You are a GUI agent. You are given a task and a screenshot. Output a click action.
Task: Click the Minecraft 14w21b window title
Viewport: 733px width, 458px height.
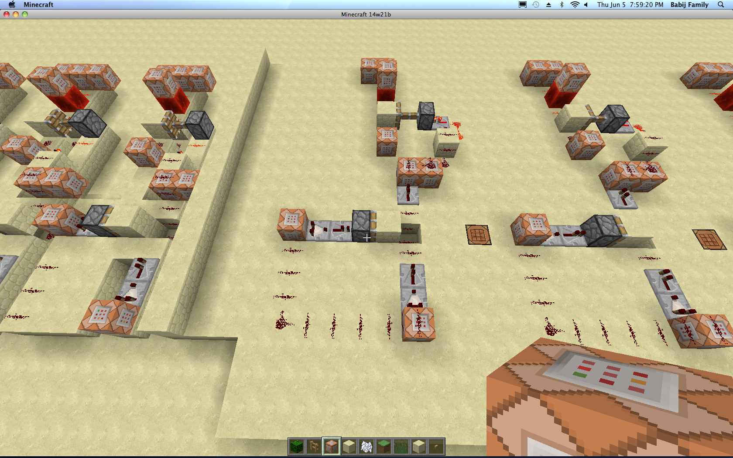tap(366, 14)
